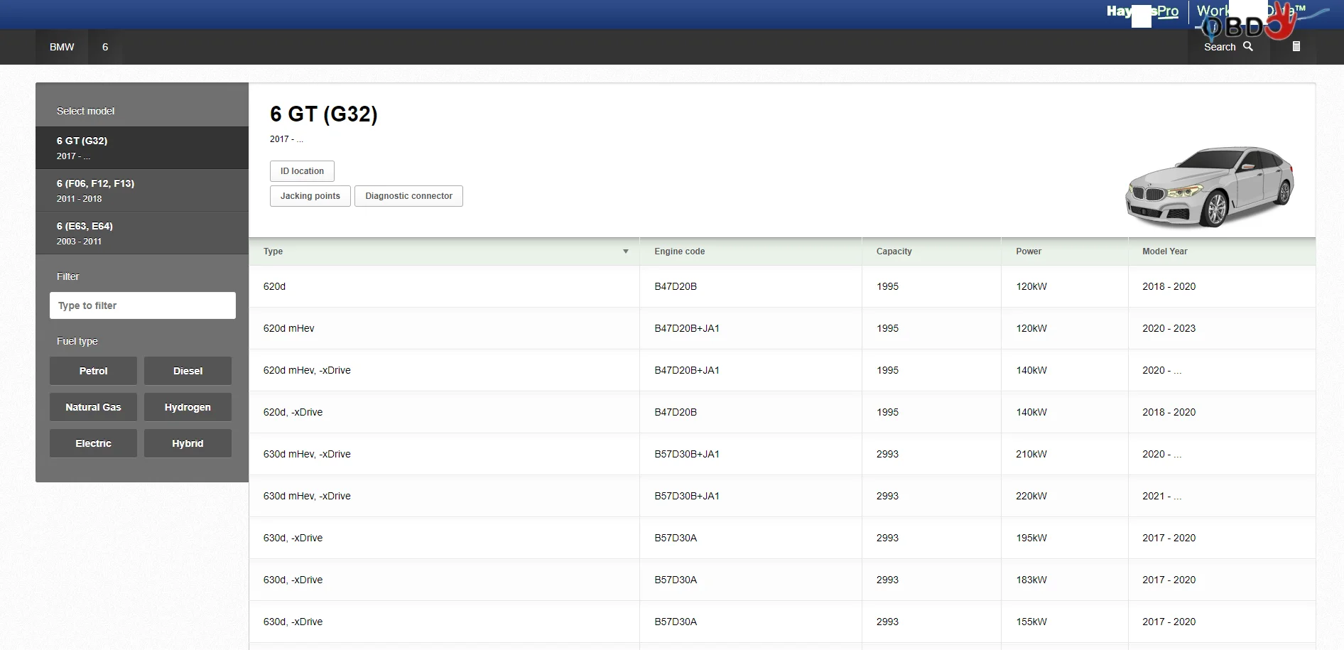Click the Jacking points button
This screenshot has height=650, width=1344.
click(310, 196)
